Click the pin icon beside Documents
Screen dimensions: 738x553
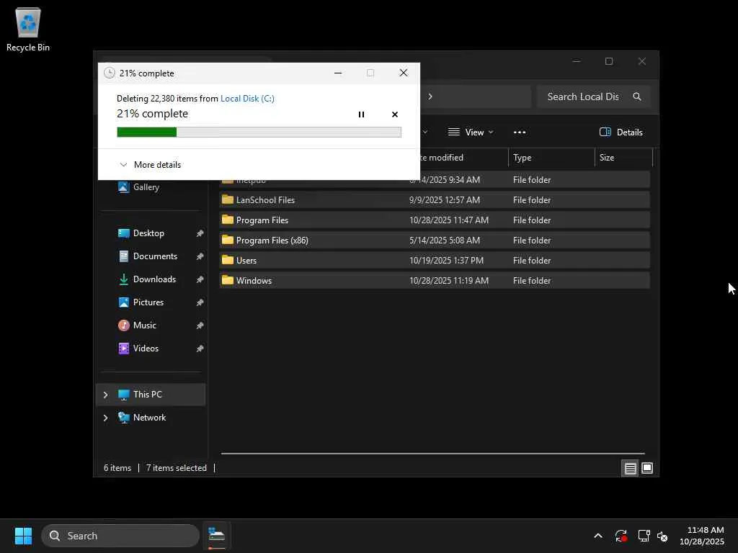pyautogui.click(x=200, y=256)
